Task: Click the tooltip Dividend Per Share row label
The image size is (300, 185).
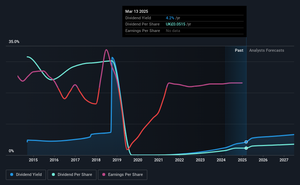Action: 143,24
